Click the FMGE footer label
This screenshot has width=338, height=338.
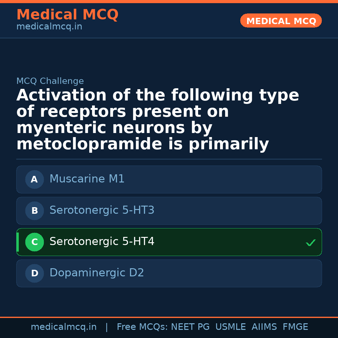point(295,327)
